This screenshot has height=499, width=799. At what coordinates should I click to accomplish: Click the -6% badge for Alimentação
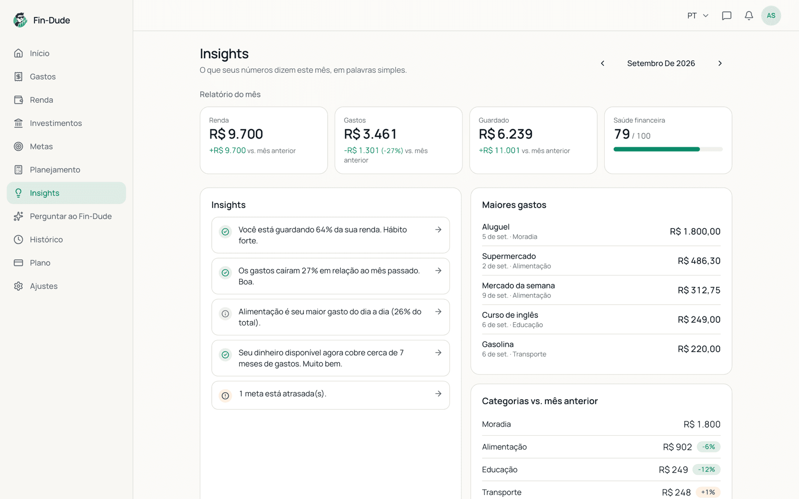709,447
